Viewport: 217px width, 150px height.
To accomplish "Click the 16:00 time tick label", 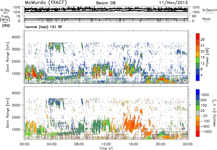I will point(133,144).
